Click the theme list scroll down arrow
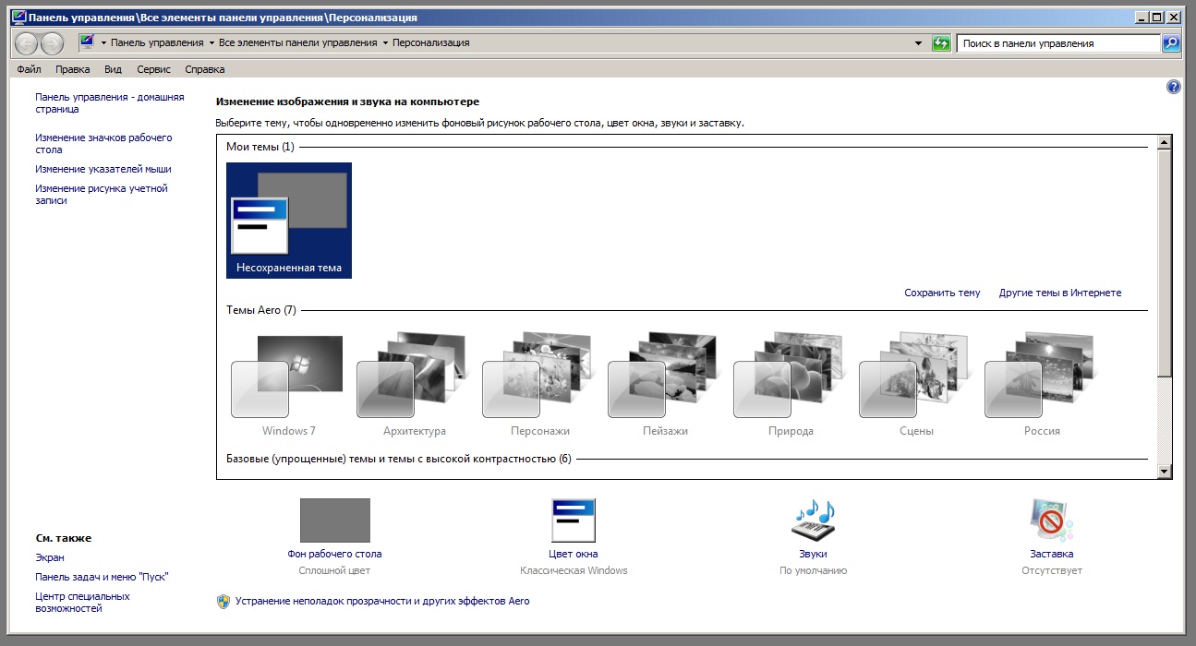Viewport: 1196px width, 646px height. [1164, 472]
